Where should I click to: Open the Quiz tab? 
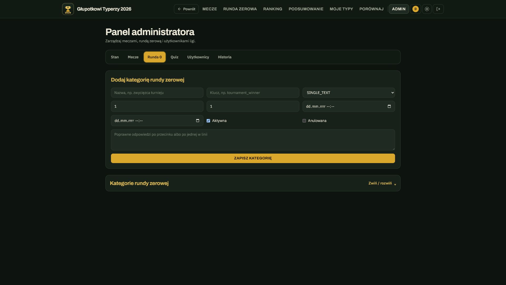pyautogui.click(x=174, y=57)
